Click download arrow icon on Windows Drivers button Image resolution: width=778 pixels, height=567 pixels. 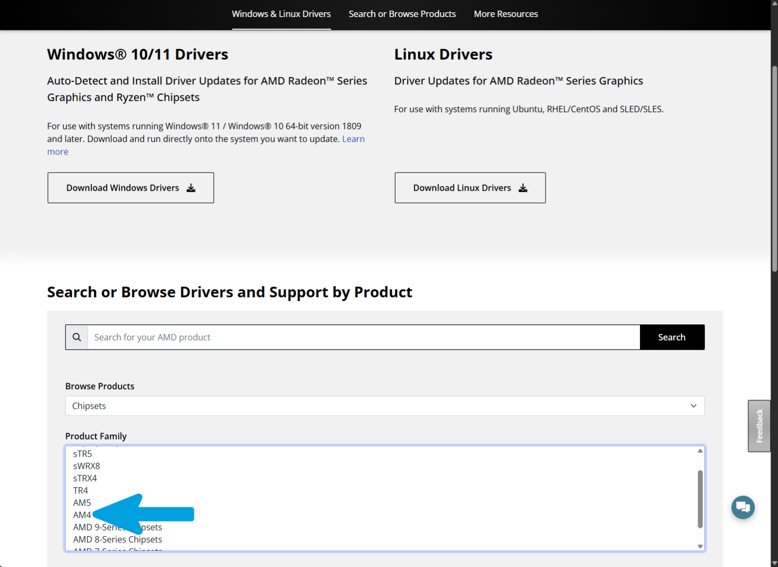(x=191, y=188)
